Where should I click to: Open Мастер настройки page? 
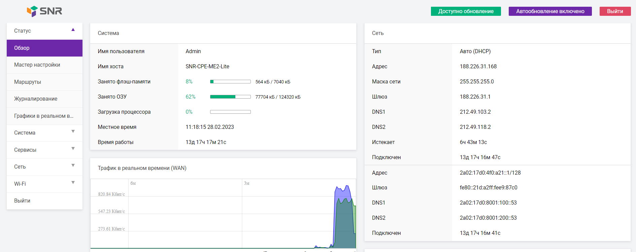tap(37, 65)
